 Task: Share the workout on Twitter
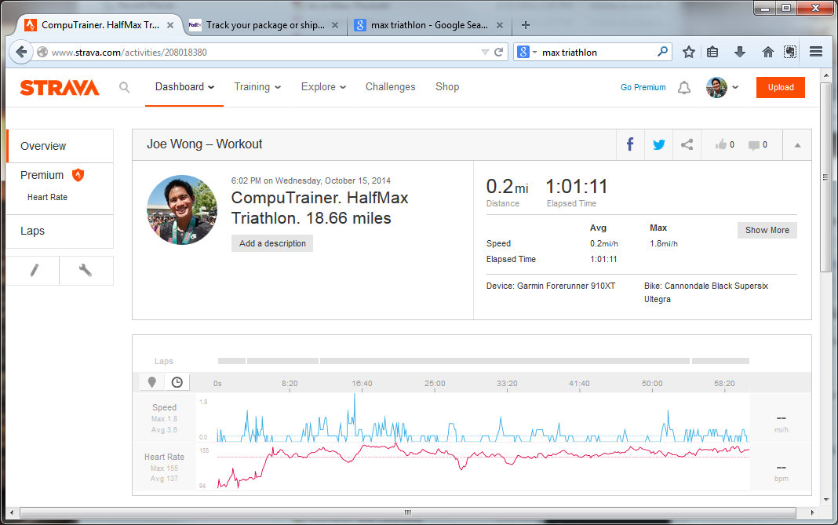658,144
